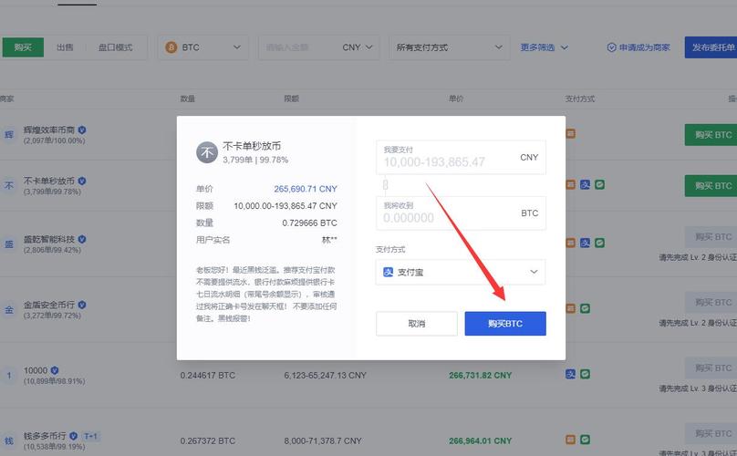
Task: Click the merchant avatar 不 in dialog
Action: point(207,152)
